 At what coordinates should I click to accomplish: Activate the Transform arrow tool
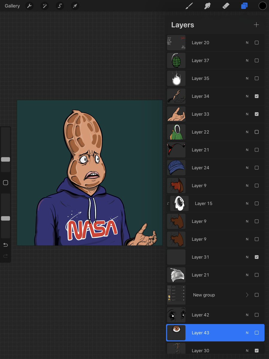click(x=75, y=6)
